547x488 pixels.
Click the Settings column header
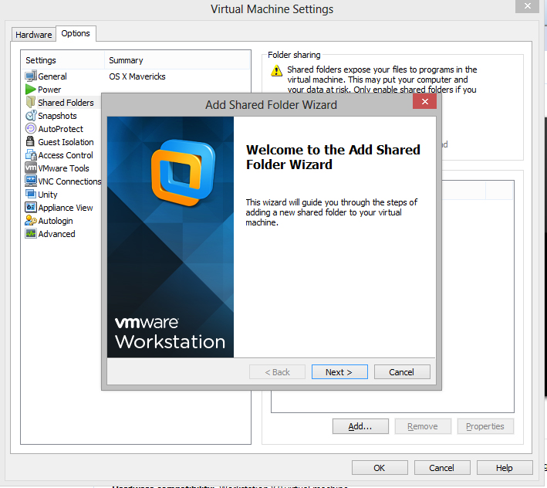tap(62, 60)
